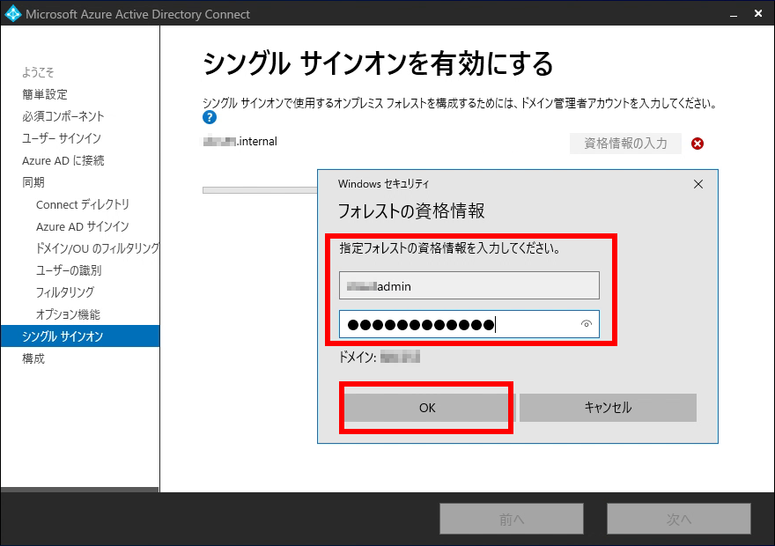This screenshot has height=546, width=775.
Task: Select 簡単設定 in the sidebar
Action: pyautogui.click(x=45, y=94)
